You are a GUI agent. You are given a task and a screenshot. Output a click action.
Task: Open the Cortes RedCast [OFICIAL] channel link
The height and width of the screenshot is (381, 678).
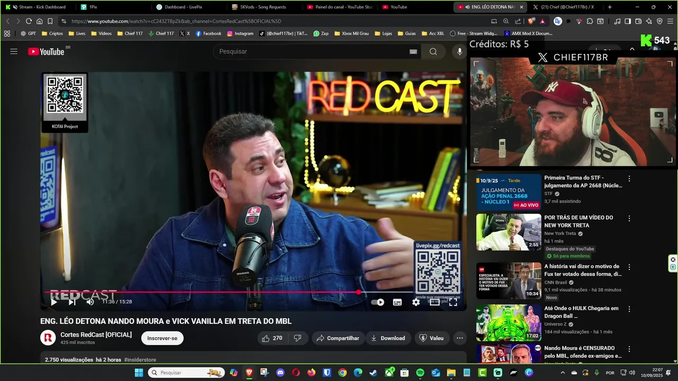(96, 334)
